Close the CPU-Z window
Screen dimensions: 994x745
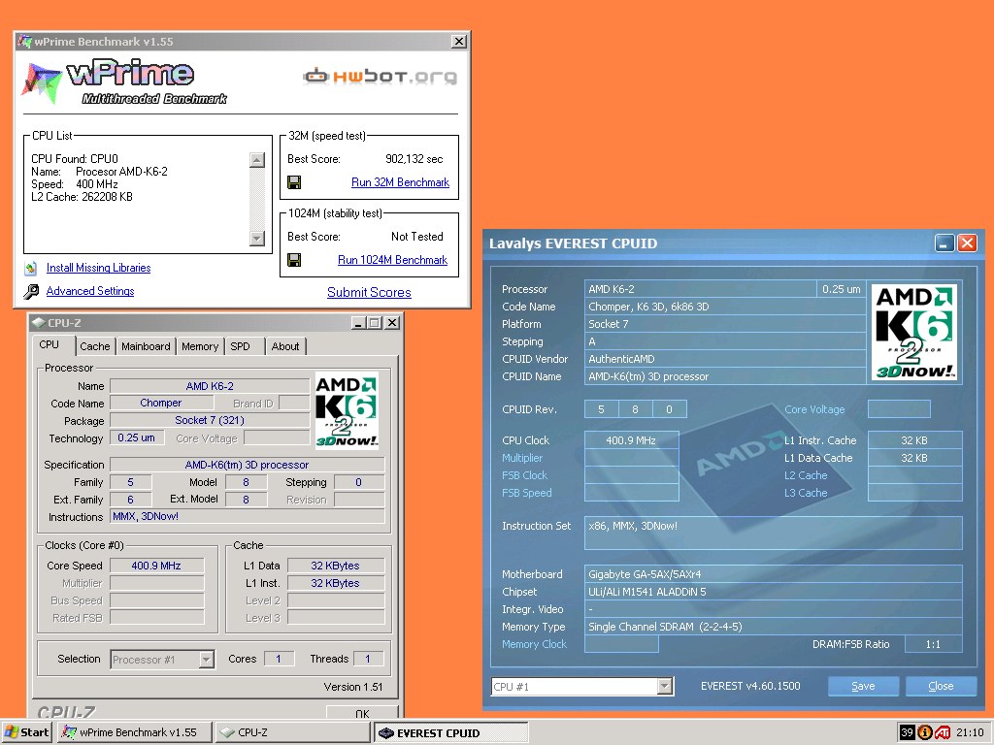click(392, 323)
